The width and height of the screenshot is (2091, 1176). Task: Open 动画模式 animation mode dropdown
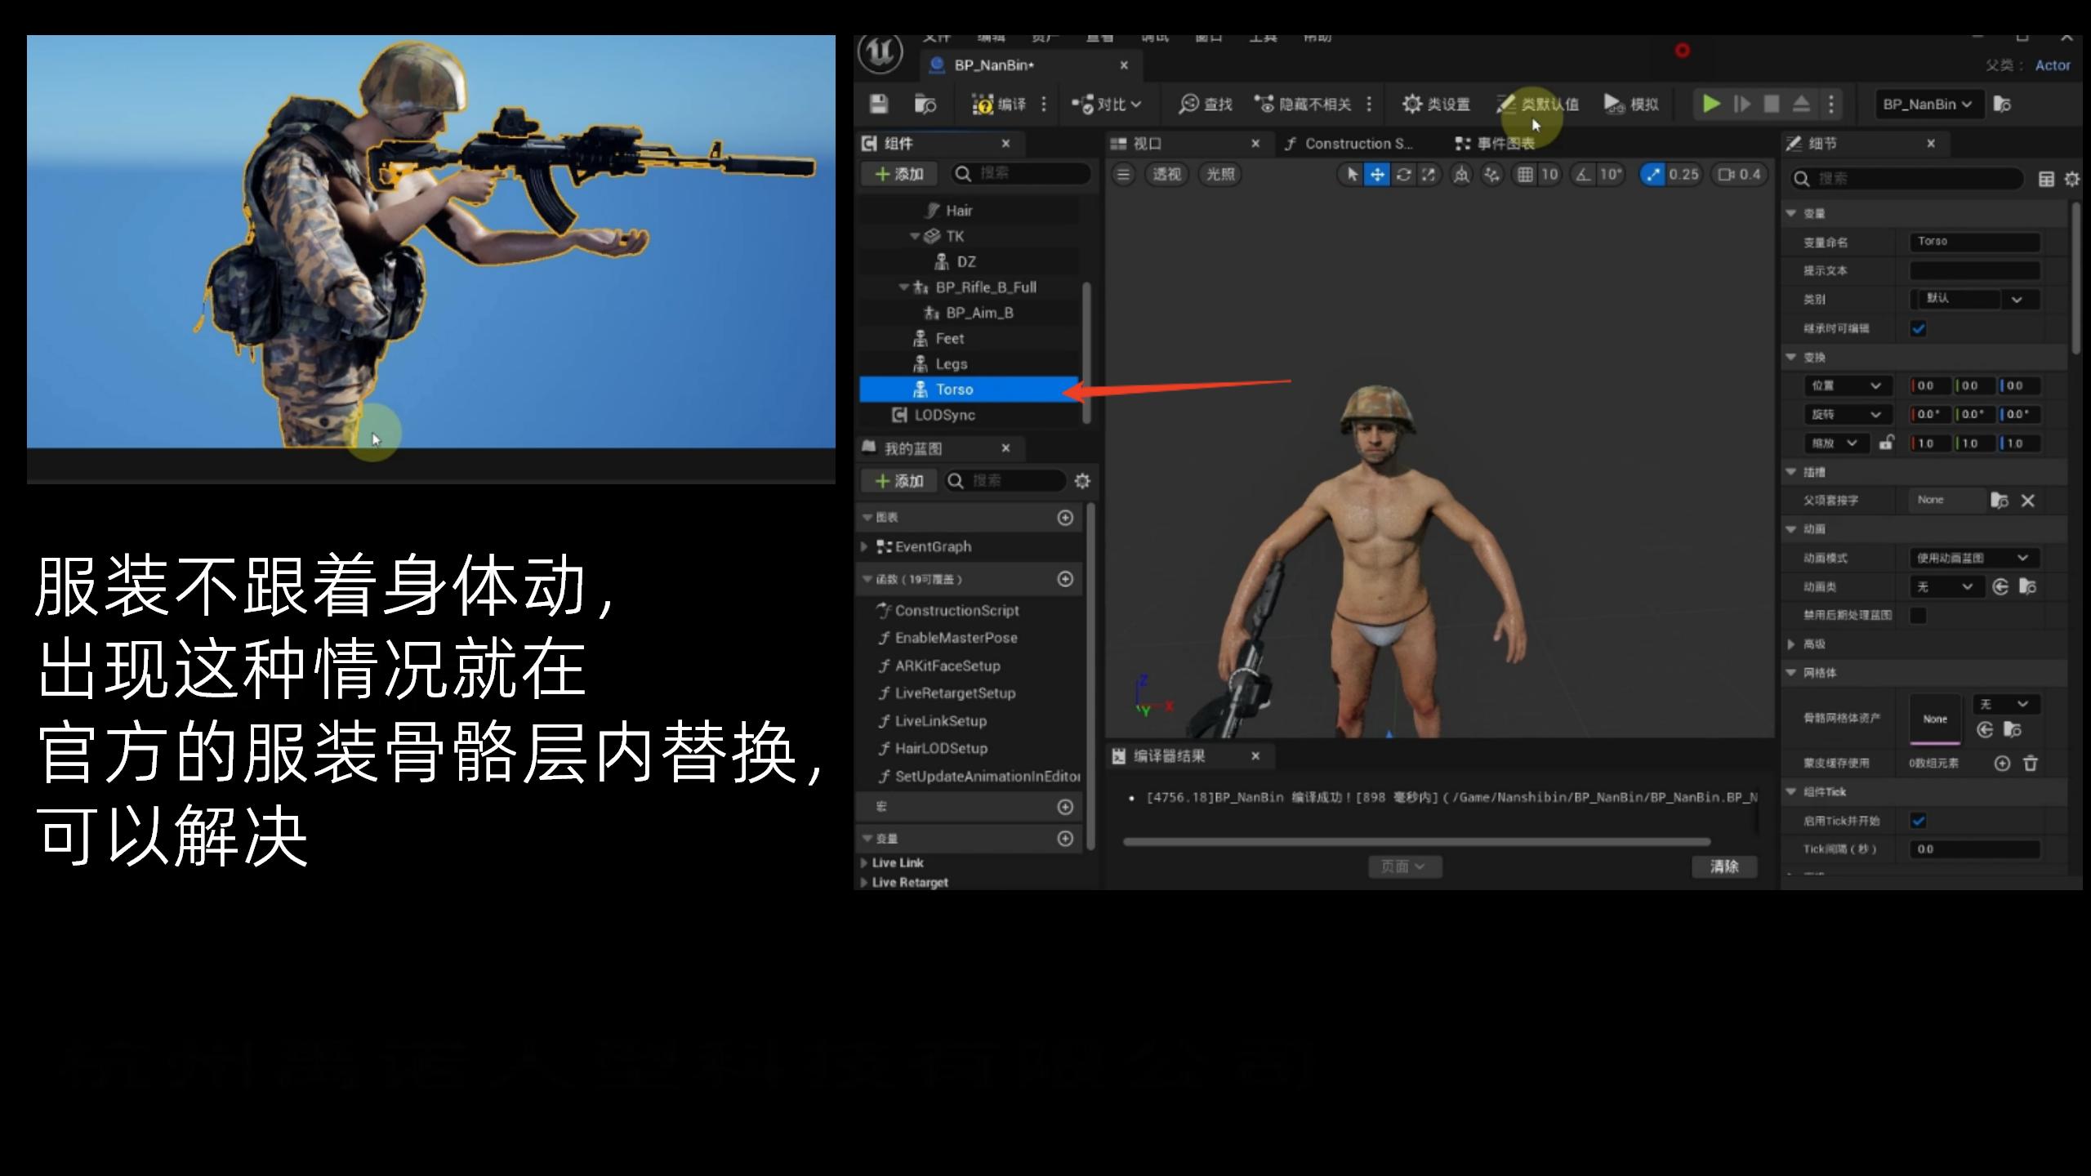[1974, 558]
